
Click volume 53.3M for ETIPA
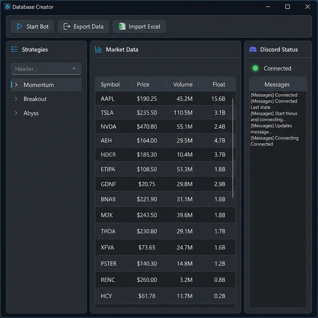pyautogui.click(x=184, y=169)
